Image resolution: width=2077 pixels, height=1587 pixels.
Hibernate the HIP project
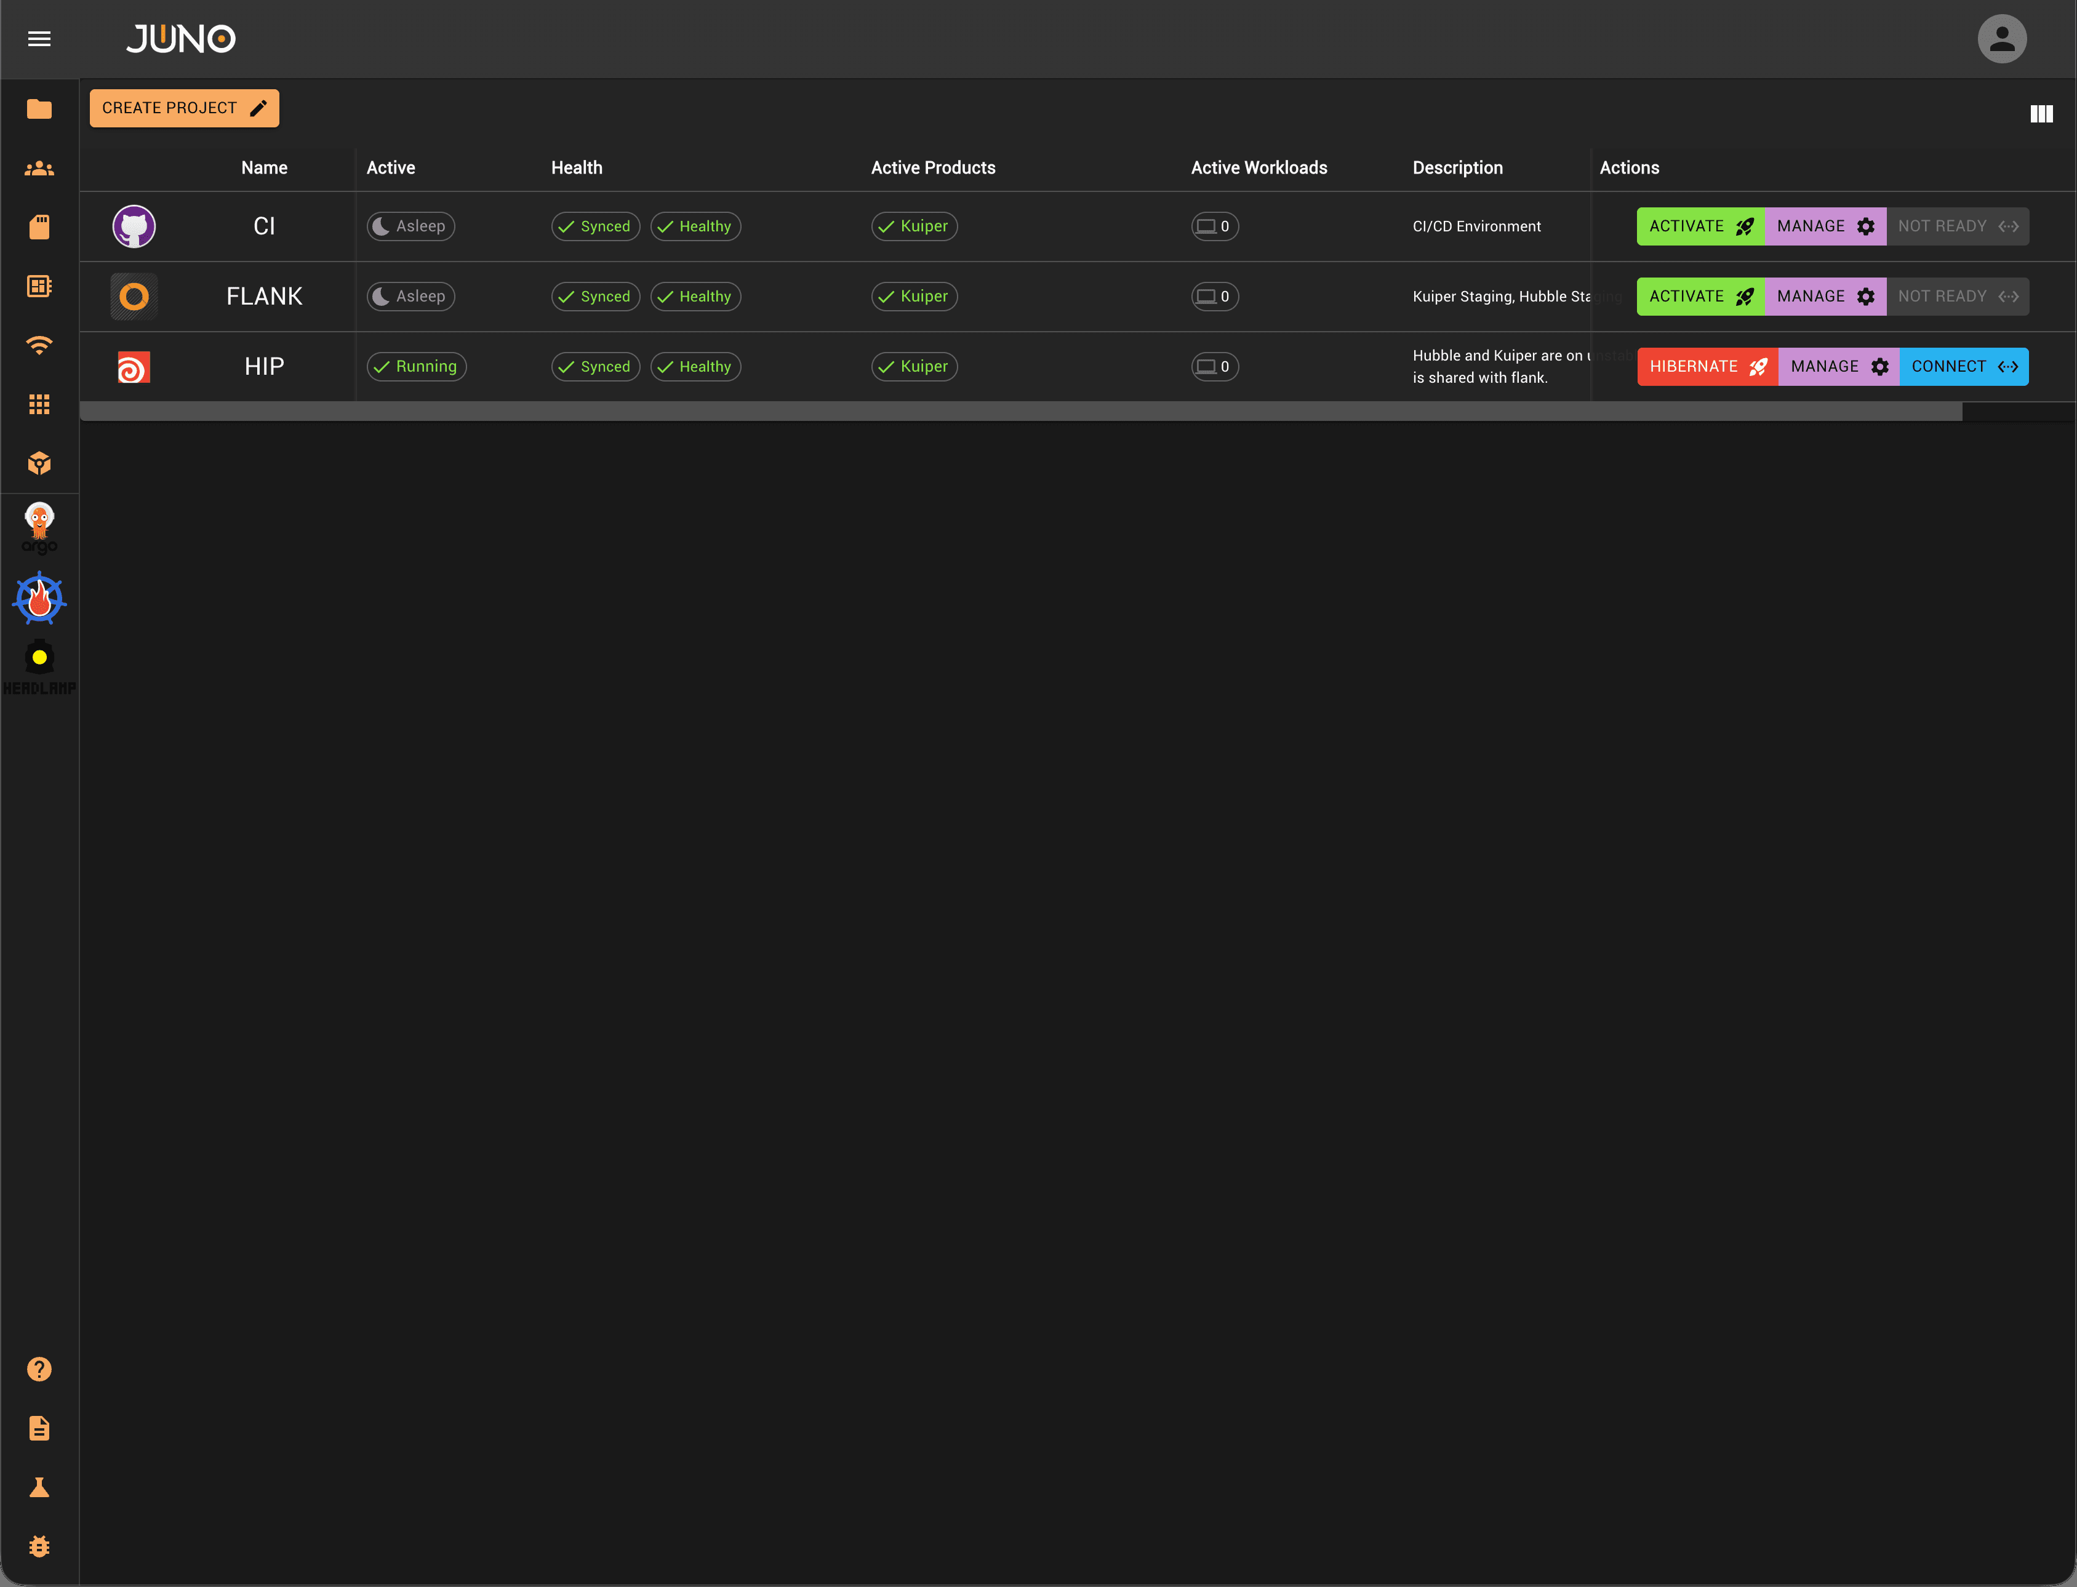click(x=1706, y=367)
